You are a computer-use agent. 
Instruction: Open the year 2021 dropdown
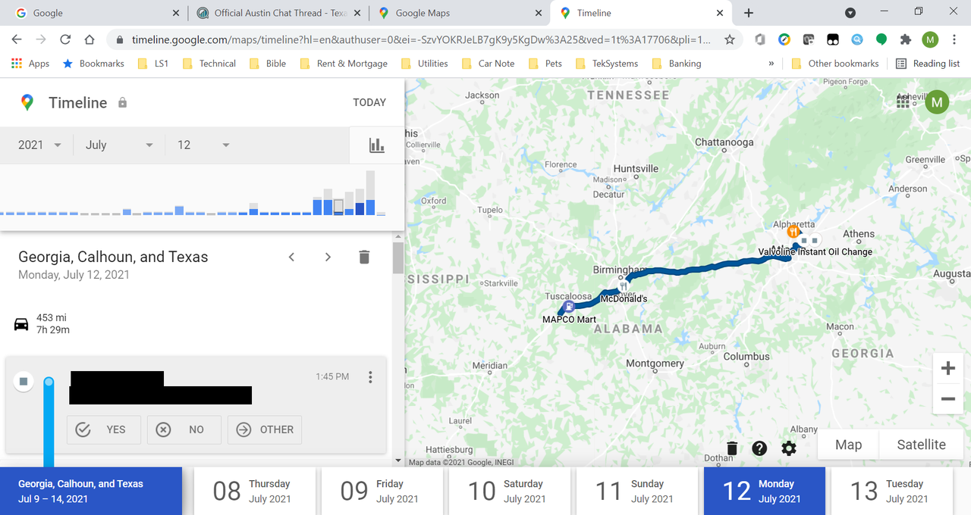tap(39, 145)
